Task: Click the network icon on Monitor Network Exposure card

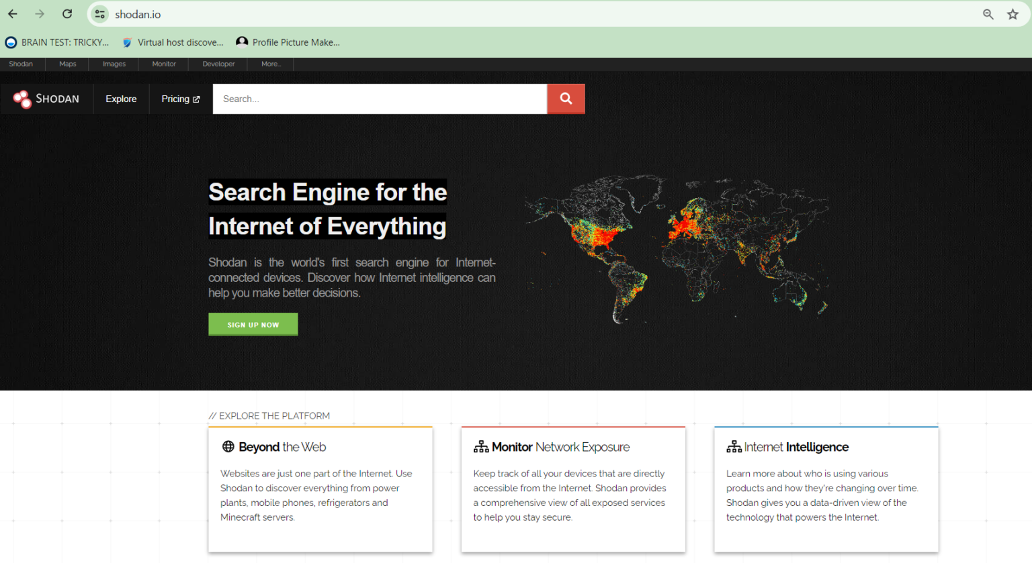Action: (480, 446)
